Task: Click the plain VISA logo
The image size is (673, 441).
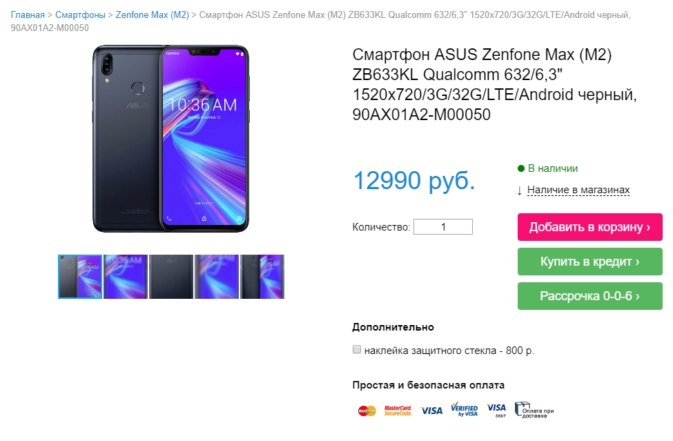Action: click(x=432, y=411)
